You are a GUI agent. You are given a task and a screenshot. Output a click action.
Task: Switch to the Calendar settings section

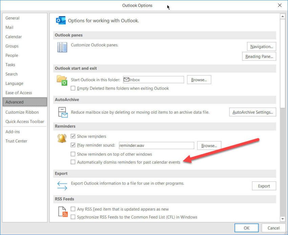pyautogui.click(x=14, y=37)
